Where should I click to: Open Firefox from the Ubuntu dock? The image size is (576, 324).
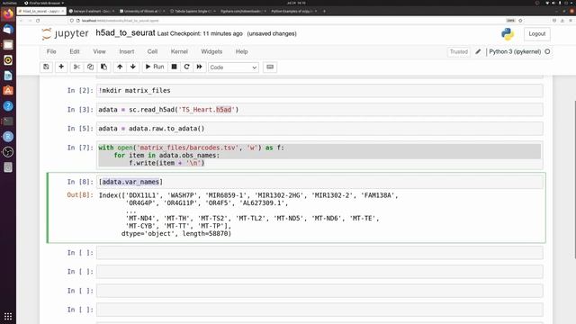[x=8, y=14]
